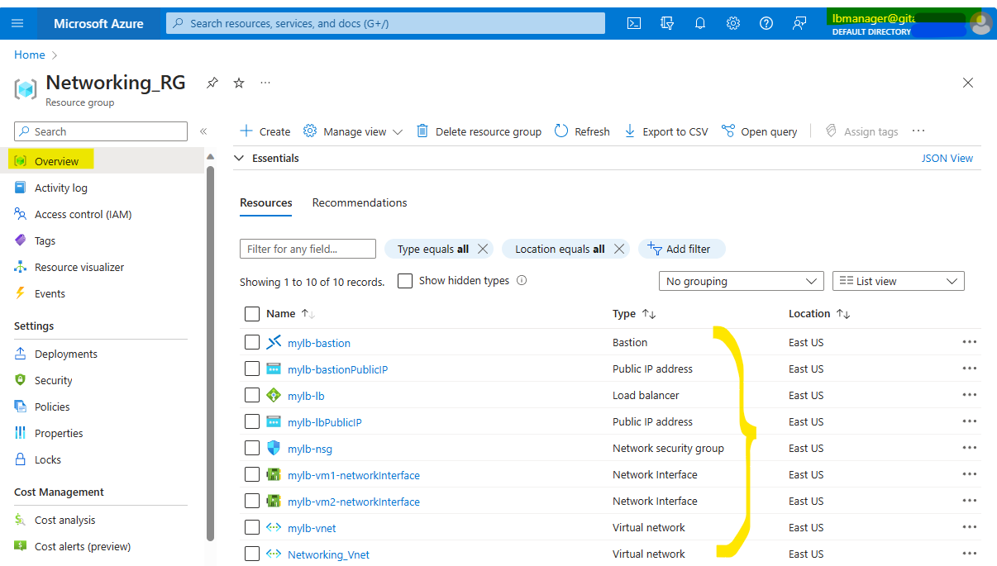Image resolution: width=997 pixels, height=566 pixels.
Task: Mark Networking_RG as favorite with the star
Action: coord(239,83)
